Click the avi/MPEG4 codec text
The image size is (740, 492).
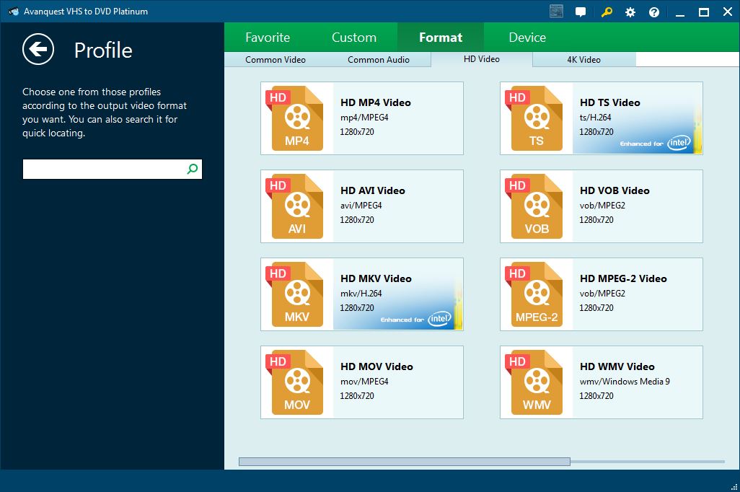[361, 206]
